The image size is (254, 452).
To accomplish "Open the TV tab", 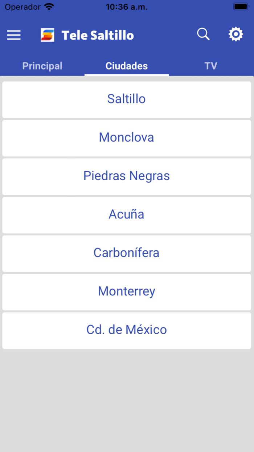I will (x=211, y=66).
